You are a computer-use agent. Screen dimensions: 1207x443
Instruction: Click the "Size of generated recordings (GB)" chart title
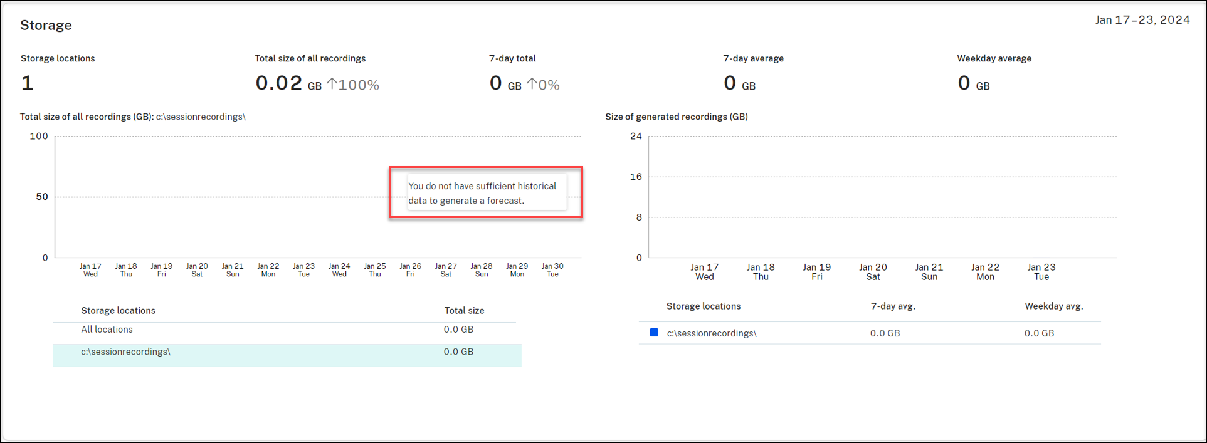(676, 117)
